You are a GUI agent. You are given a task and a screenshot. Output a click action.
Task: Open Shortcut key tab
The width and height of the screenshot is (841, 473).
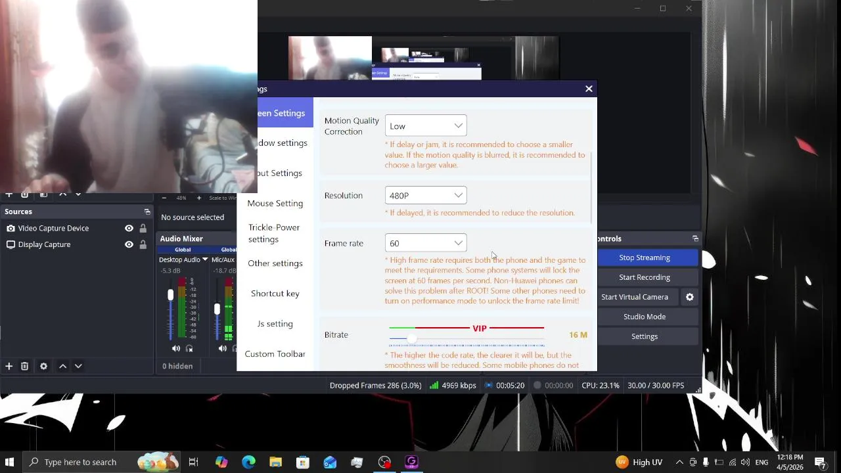[x=275, y=293]
